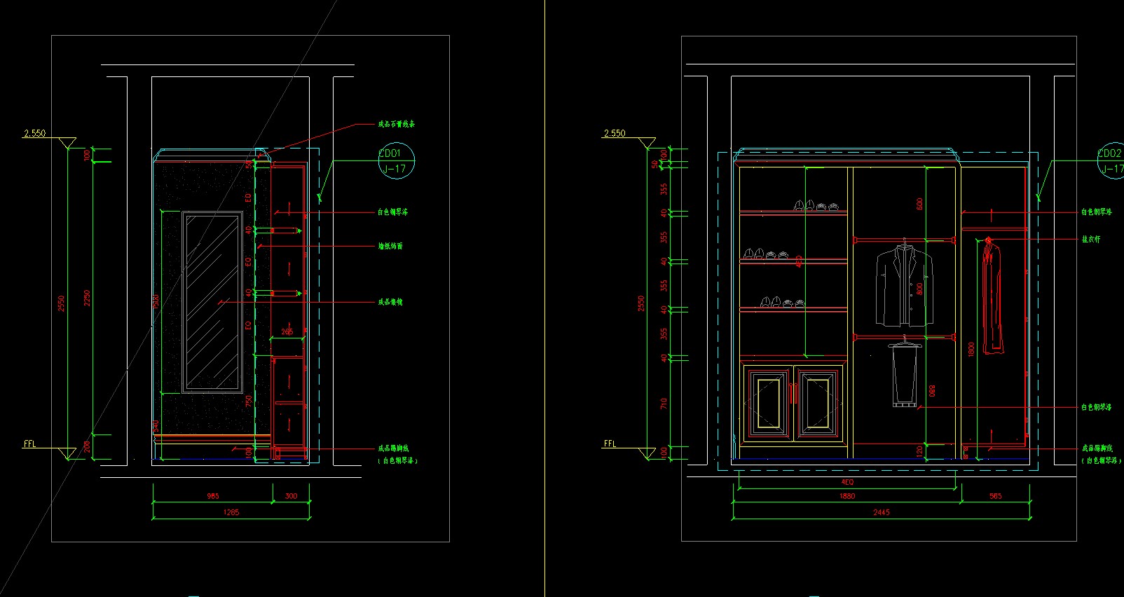Click the 2.550 level label in CD02 elevation
Image resolution: width=1124 pixels, height=597 pixels.
615,133
